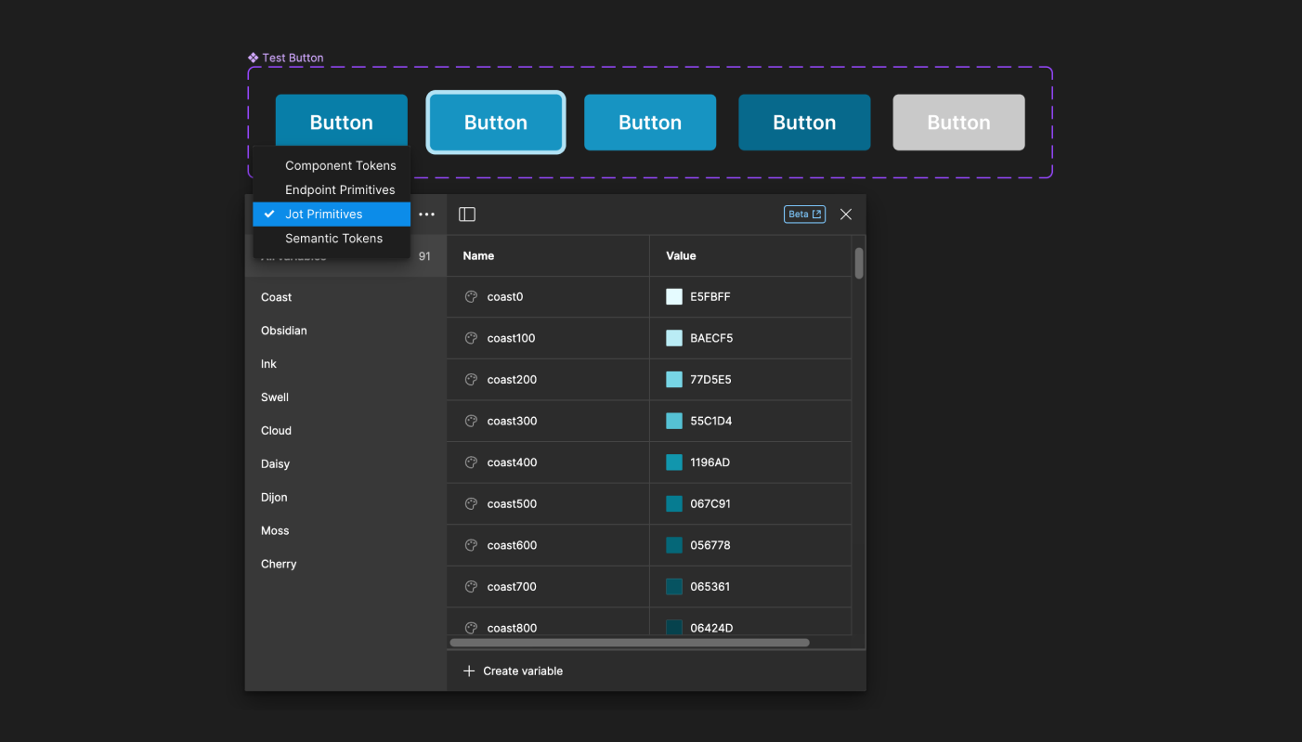Select Semantic Tokens collection
Screen dimensions: 1302x742
332,238
